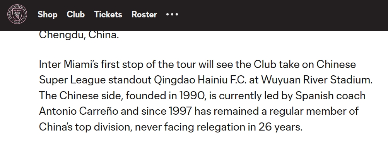Click the words "Qingdao Hainiu F.C."
The width and height of the screenshot is (388, 146).
coord(200,80)
